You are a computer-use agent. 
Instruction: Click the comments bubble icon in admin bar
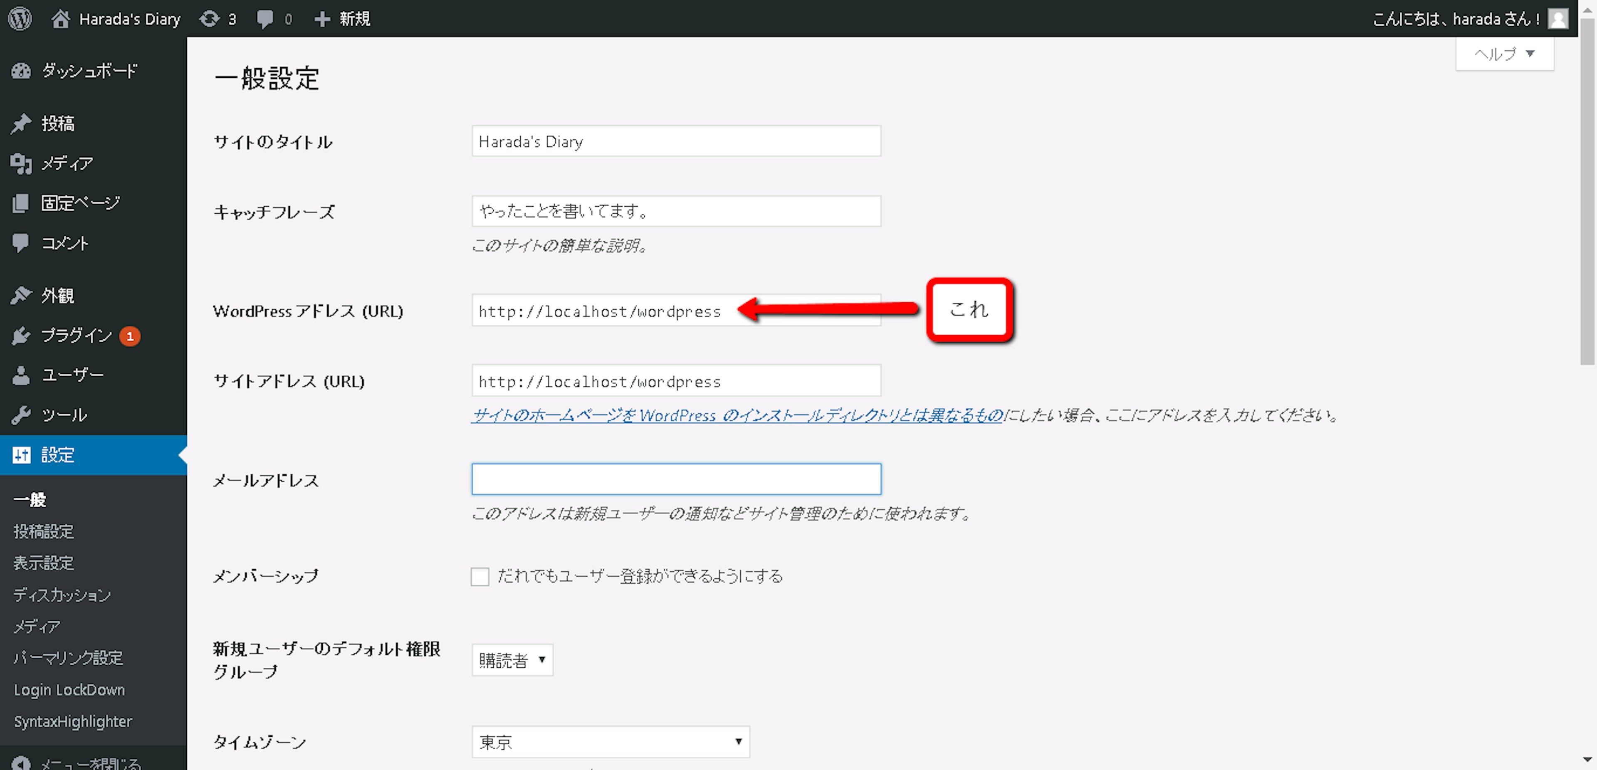[265, 19]
